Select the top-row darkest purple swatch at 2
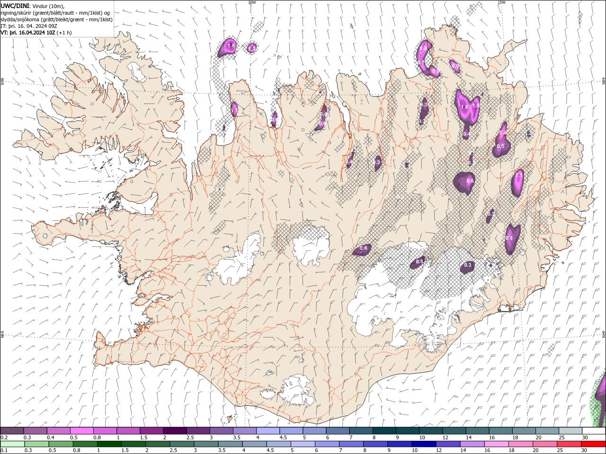This screenshot has width=606, height=454. point(175,431)
